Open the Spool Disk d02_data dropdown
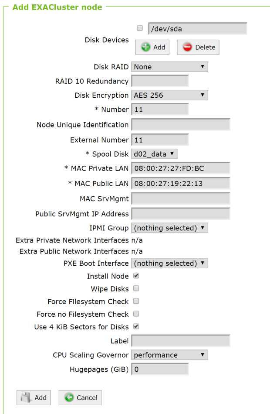270x414 pixels. pos(154,154)
